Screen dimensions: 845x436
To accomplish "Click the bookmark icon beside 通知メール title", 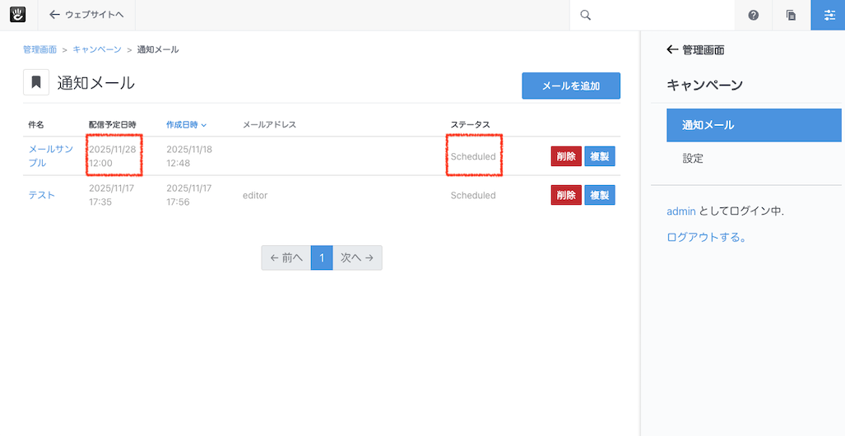I will [36, 83].
